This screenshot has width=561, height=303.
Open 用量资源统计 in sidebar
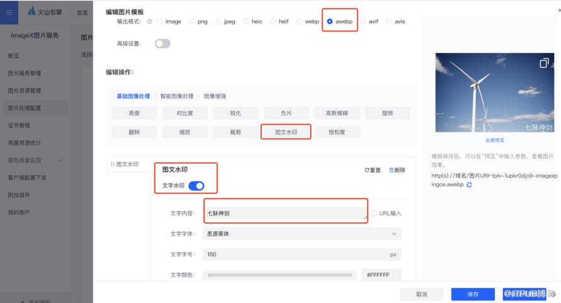coord(25,143)
